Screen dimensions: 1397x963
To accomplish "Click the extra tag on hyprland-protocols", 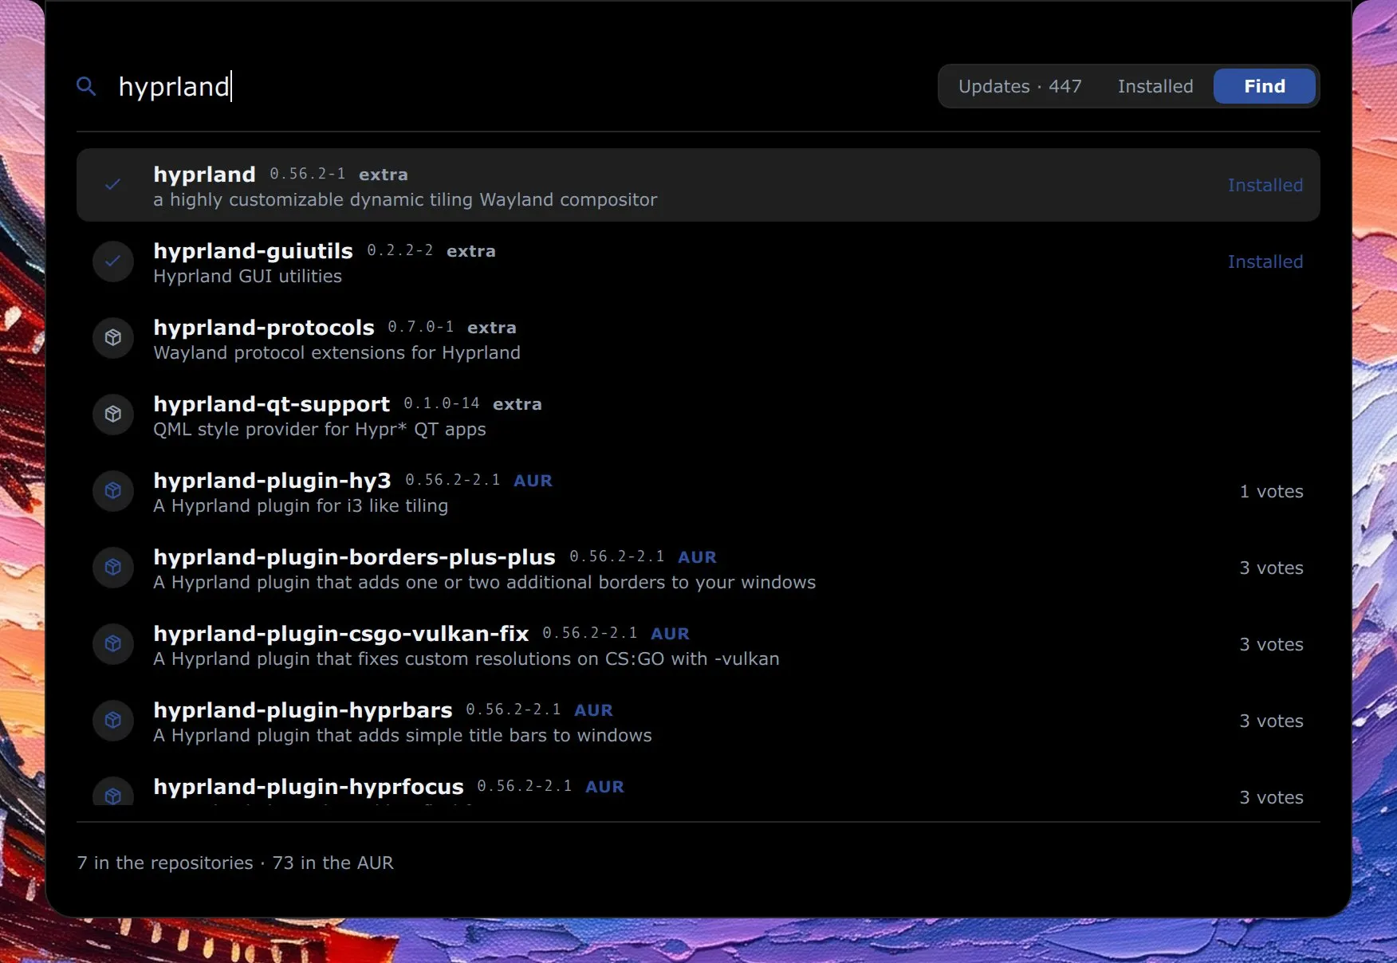I will 491,328.
